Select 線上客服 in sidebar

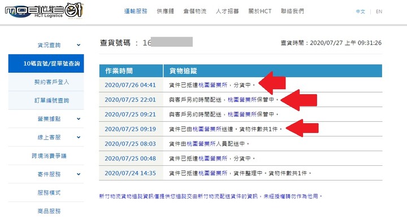(49, 137)
